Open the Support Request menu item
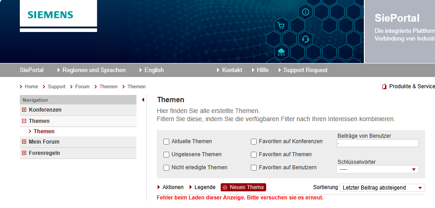435x208 pixels. [303, 70]
